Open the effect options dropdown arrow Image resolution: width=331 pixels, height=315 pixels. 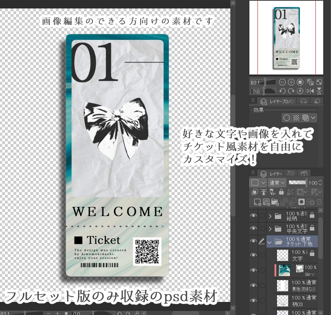[313, 118]
